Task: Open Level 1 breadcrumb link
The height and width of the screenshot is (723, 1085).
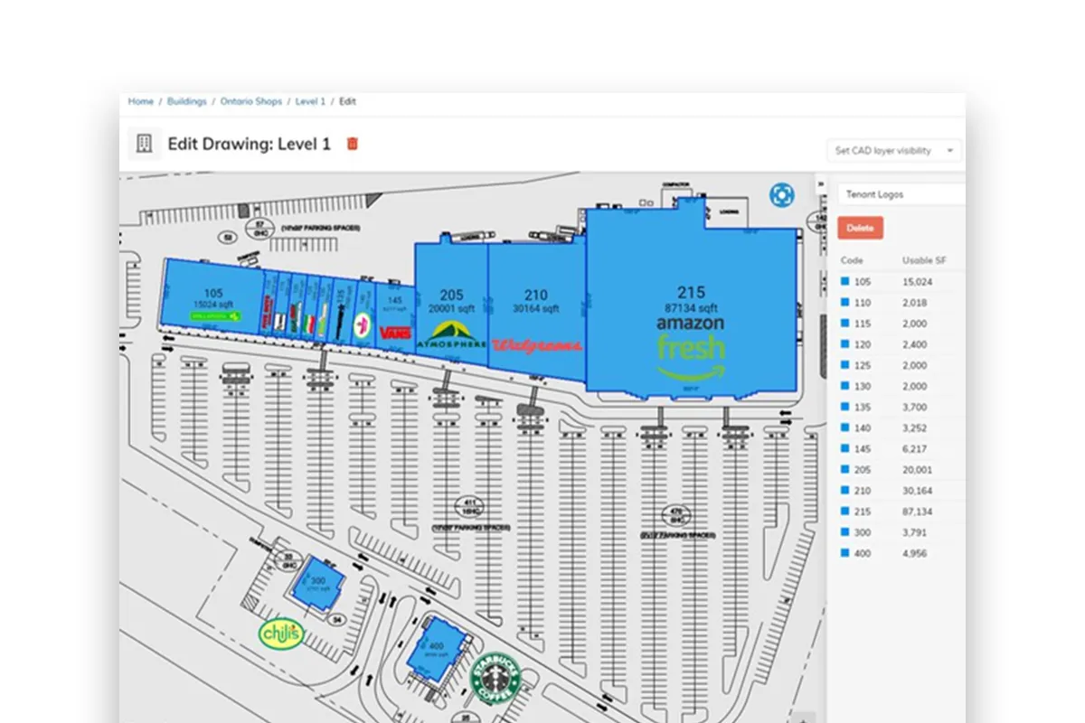Action: tap(310, 101)
